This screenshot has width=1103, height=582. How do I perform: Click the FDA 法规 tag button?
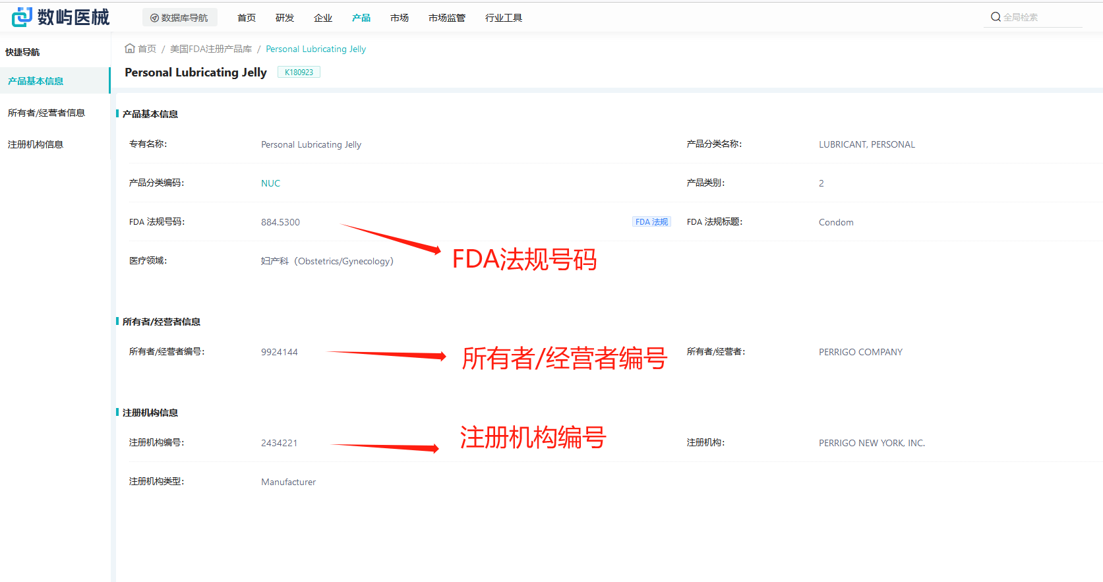click(x=651, y=222)
